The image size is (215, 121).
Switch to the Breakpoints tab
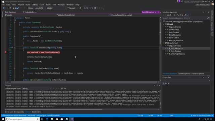pyautogui.click(x=19, y=112)
